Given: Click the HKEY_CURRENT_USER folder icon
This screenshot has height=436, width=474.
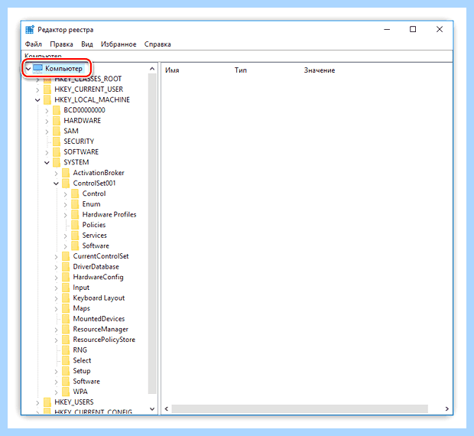Looking at the screenshot, I should click(47, 89).
